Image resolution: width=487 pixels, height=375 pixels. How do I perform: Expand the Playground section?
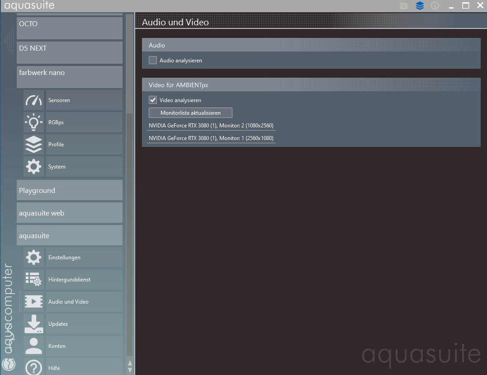tap(70, 190)
